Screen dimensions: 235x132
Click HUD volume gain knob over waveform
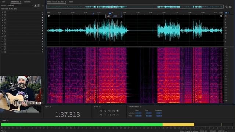(111, 16)
